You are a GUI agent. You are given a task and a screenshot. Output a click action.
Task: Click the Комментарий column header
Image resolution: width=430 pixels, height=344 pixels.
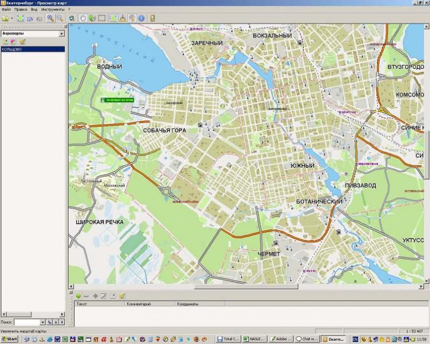pos(139,304)
